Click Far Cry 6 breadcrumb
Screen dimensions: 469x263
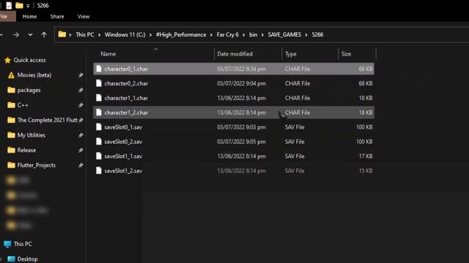[x=228, y=34]
